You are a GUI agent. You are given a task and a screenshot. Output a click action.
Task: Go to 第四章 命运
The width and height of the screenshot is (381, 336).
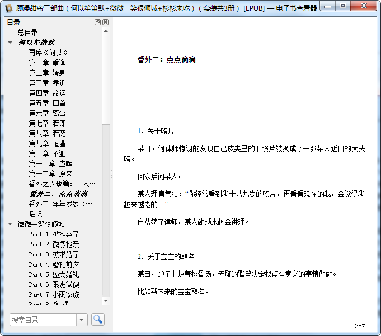pyautogui.click(x=47, y=93)
